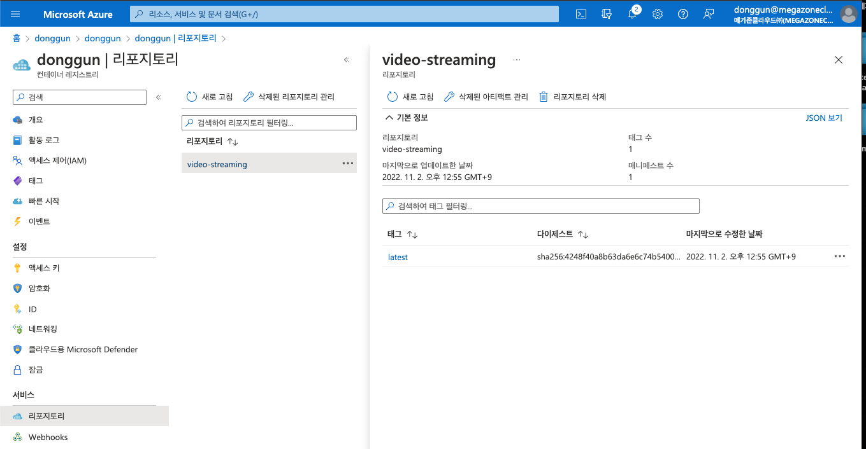Go to donggun | 리포지토리 breadcrumb
866x449 pixels.
click(175, 38)
